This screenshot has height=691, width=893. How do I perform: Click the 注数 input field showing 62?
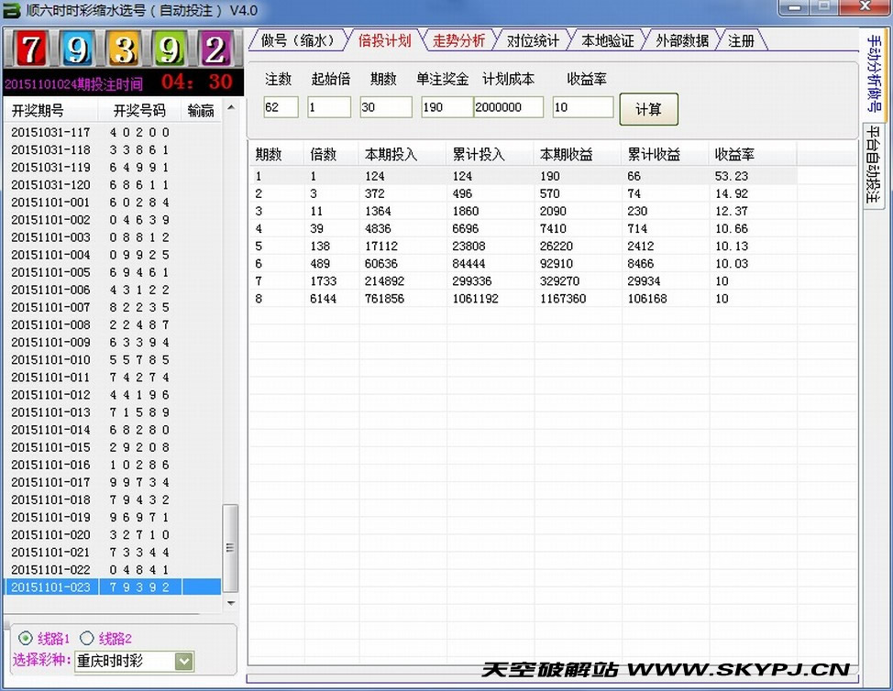point(281,107)
